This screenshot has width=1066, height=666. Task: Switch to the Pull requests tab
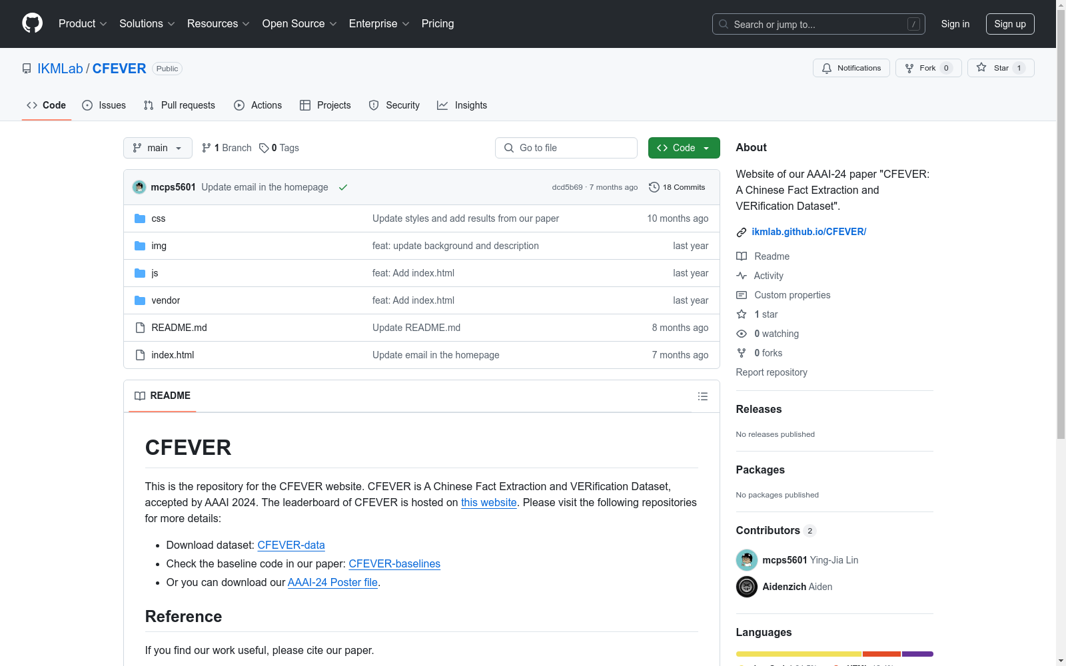click(179, 105)
